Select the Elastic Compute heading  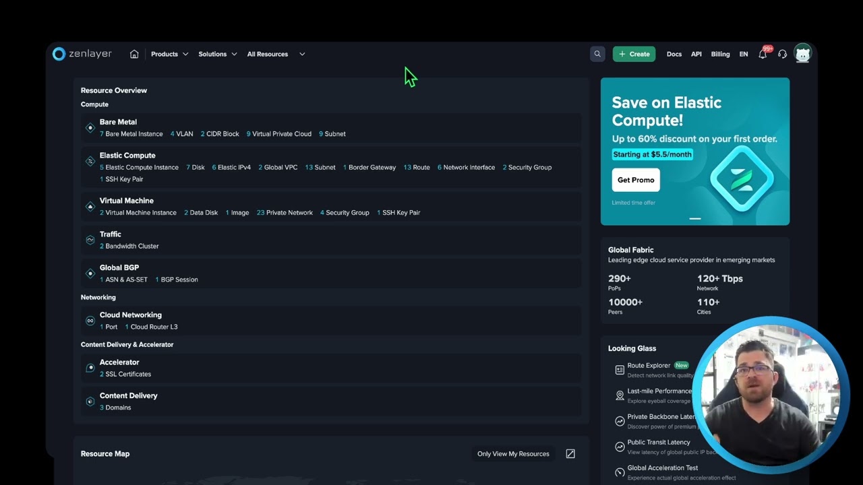pyautogui.click(x=127, y=156)
